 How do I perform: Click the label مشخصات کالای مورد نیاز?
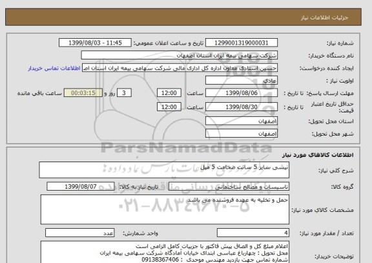pos(323,210)
